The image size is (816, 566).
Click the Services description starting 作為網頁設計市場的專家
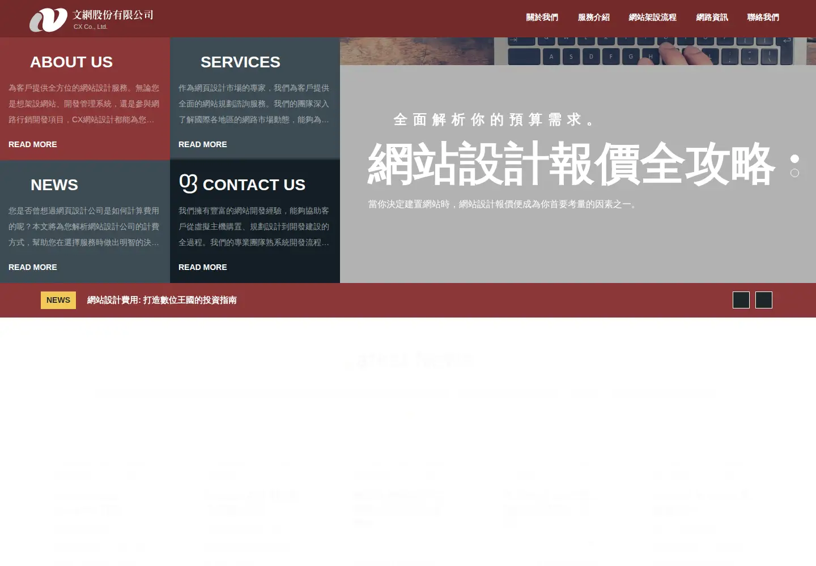(254, 104)
